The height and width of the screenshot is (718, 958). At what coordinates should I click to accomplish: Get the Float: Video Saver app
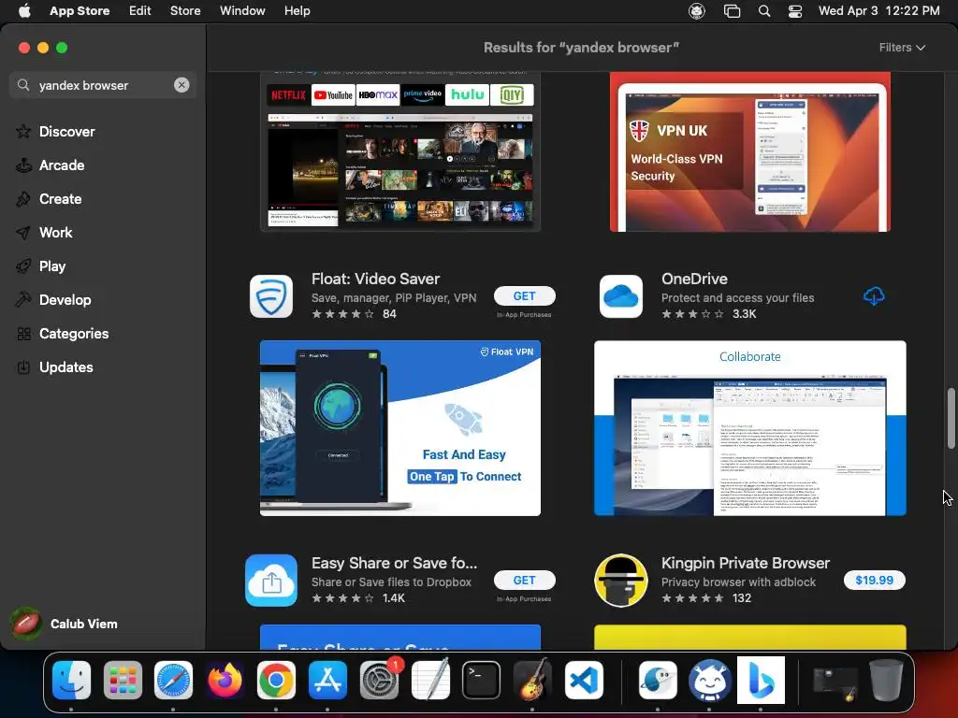524,296
